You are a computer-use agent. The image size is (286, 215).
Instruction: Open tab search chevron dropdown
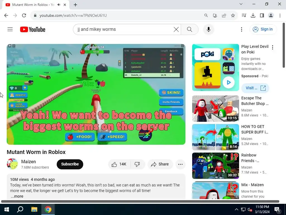pyautogui.click(x=241, y=4)
